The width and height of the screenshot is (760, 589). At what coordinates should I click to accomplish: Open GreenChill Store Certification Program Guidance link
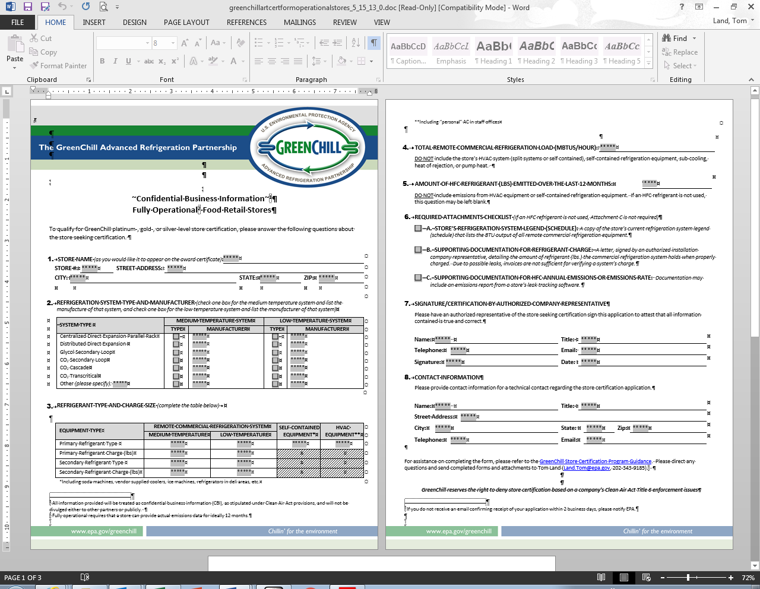(595, 461)
